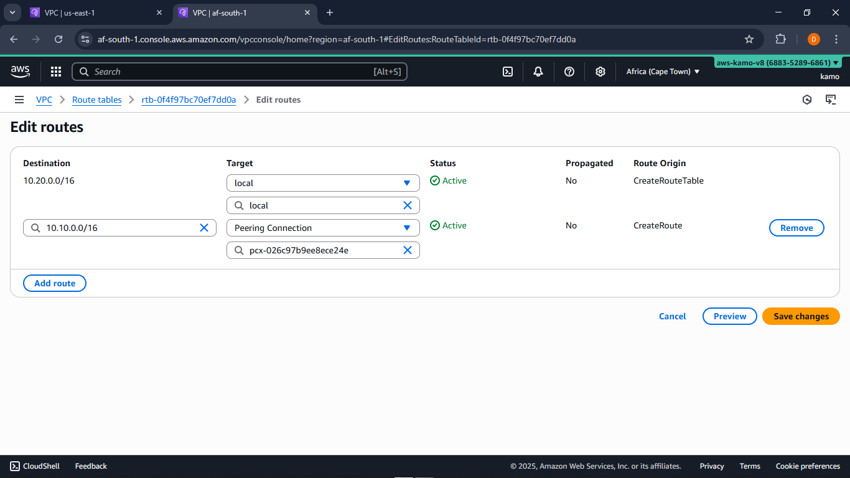
Task: Click inside the 10.10.0.0/16 destination input
Action: 112,228
